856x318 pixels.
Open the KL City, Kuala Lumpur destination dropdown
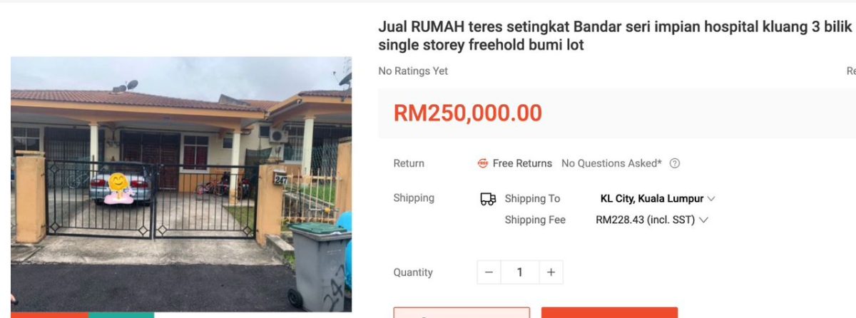658,199
